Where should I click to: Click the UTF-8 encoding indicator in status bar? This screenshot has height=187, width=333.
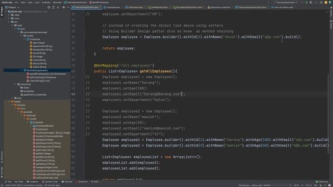click(x=309, y=185)
